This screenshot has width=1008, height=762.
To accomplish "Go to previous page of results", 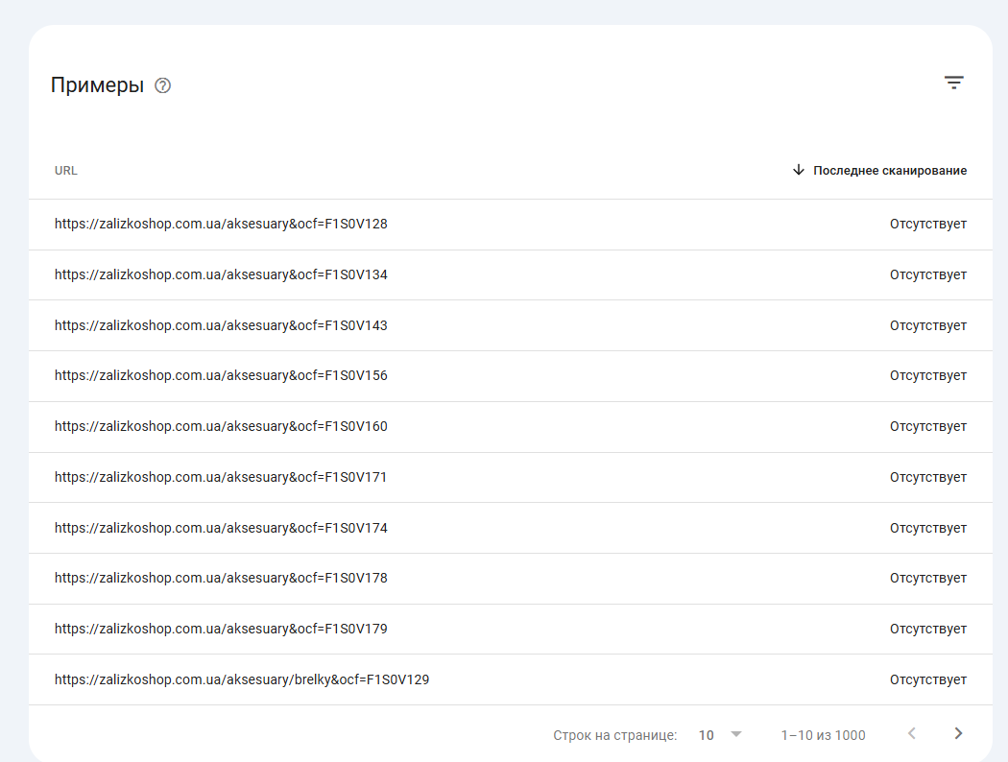I will (x=912, y=734).
